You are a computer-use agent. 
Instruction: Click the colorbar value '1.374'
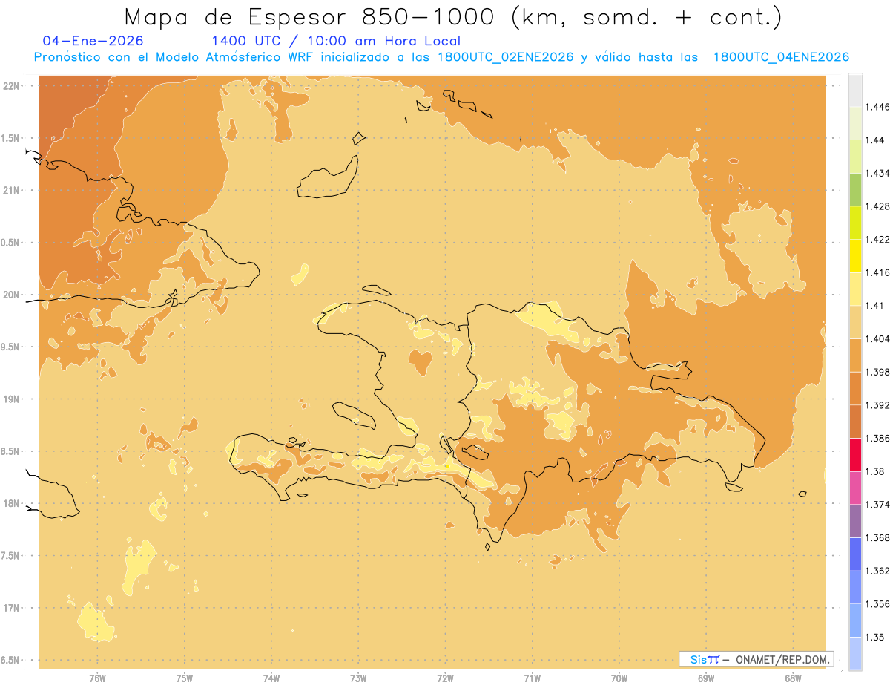878,505
